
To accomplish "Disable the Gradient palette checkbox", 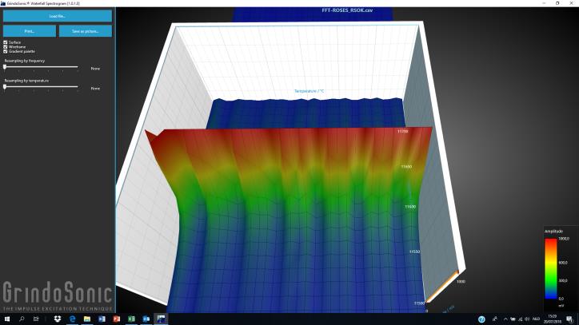I will (6, 51).
